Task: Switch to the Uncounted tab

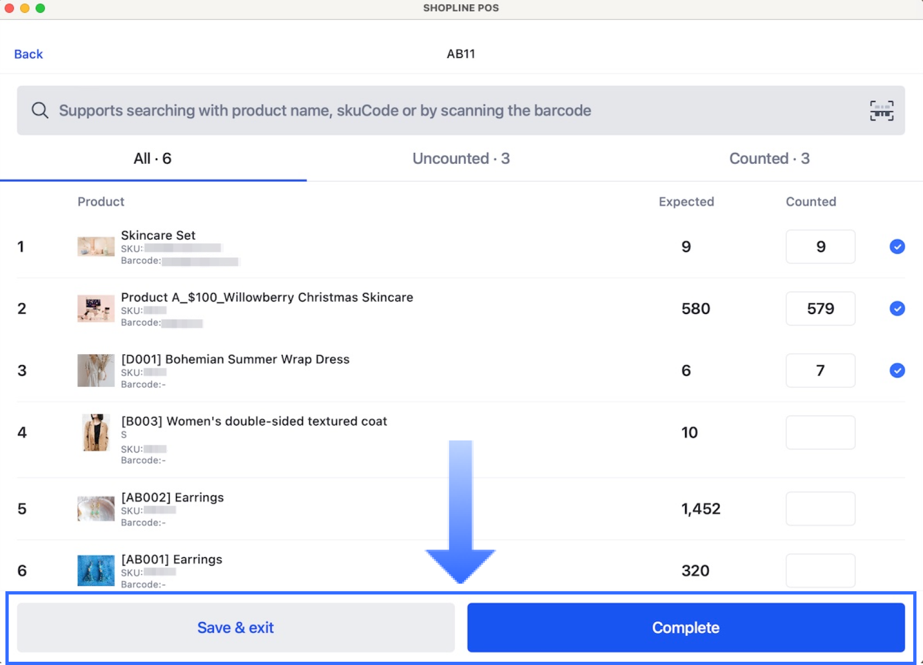Action: [x=461, y=158]
